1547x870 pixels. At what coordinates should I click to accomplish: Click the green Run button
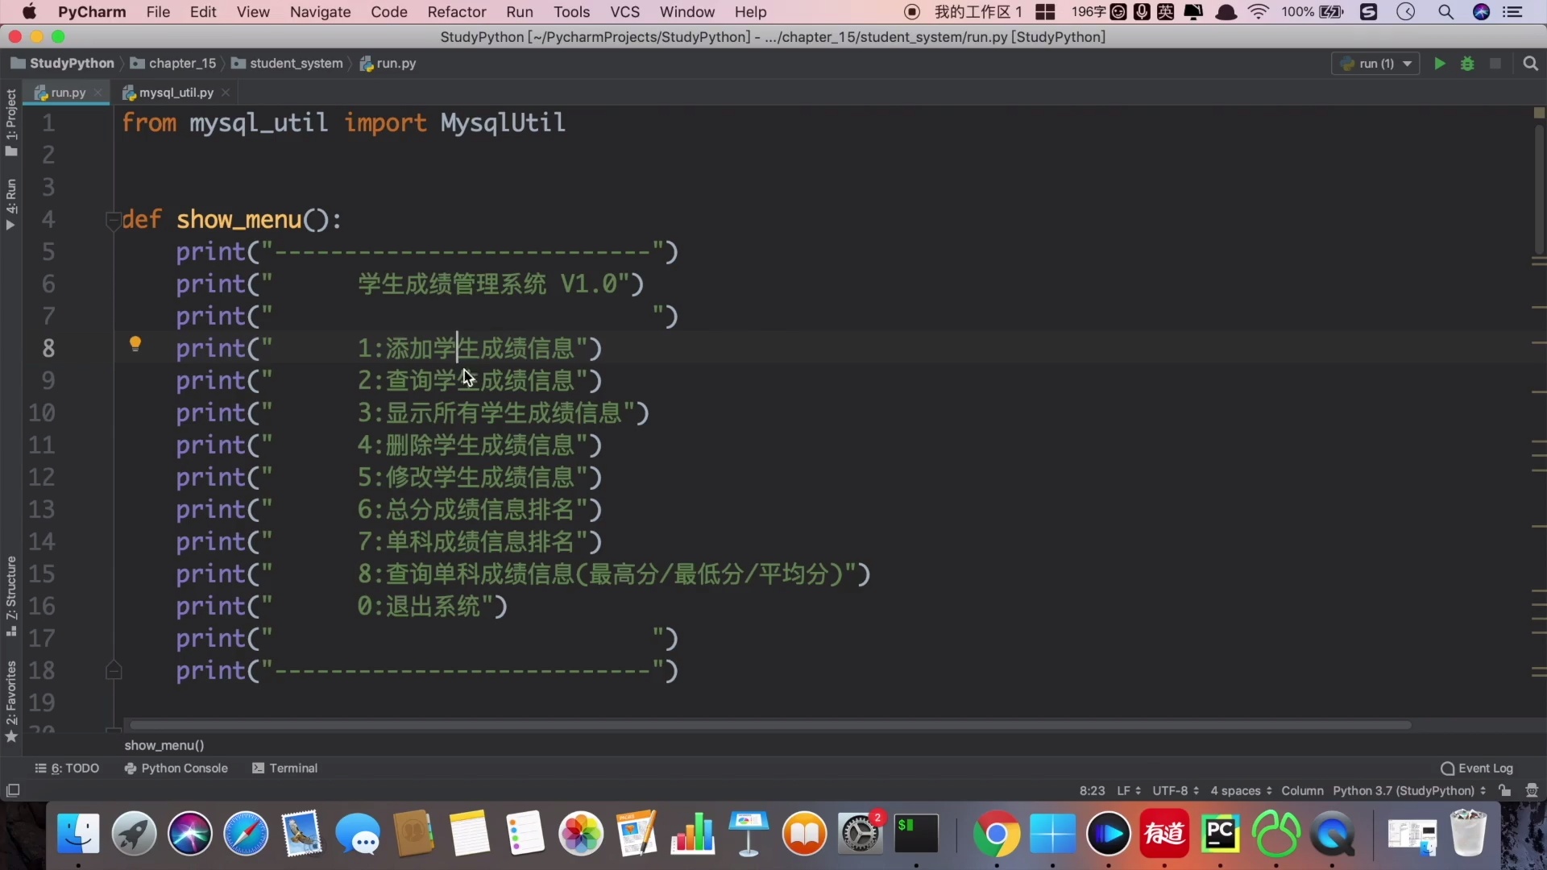(x=1440, y=64)
